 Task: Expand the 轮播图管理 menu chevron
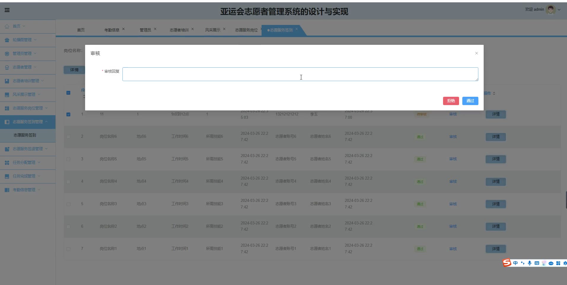(x=35, y=40)
